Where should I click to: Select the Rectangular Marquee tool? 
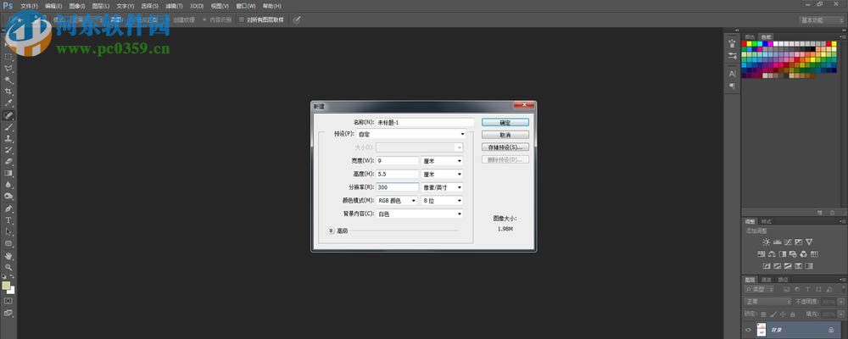click(x=8, y=56)
